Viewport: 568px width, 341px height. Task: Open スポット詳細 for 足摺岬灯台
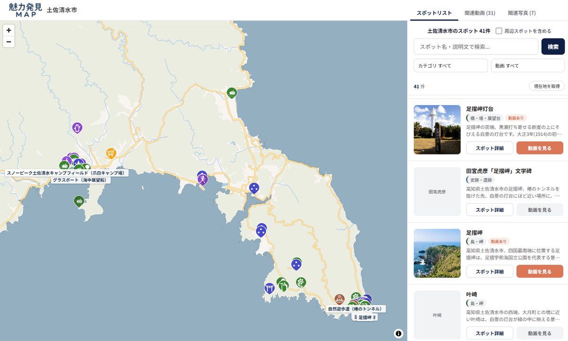(489, 148)
